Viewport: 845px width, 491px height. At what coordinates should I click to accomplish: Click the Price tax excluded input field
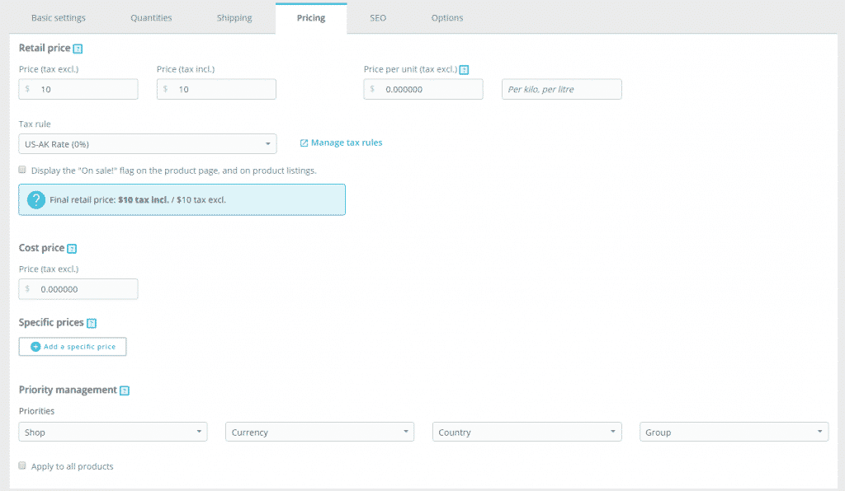pos(83,89)
